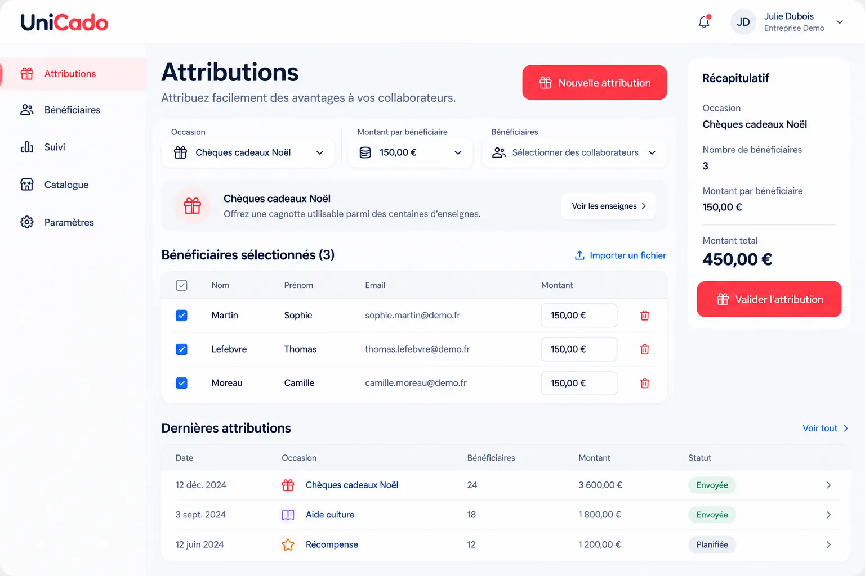This screenshot has height=576, width=865.
Task: Expand the 3 sept. 2024 attribution chevron
Action: 828,515
